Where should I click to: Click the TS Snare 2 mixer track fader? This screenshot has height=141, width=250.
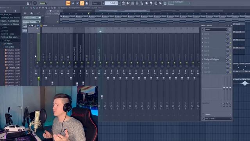tap(52, 83)
